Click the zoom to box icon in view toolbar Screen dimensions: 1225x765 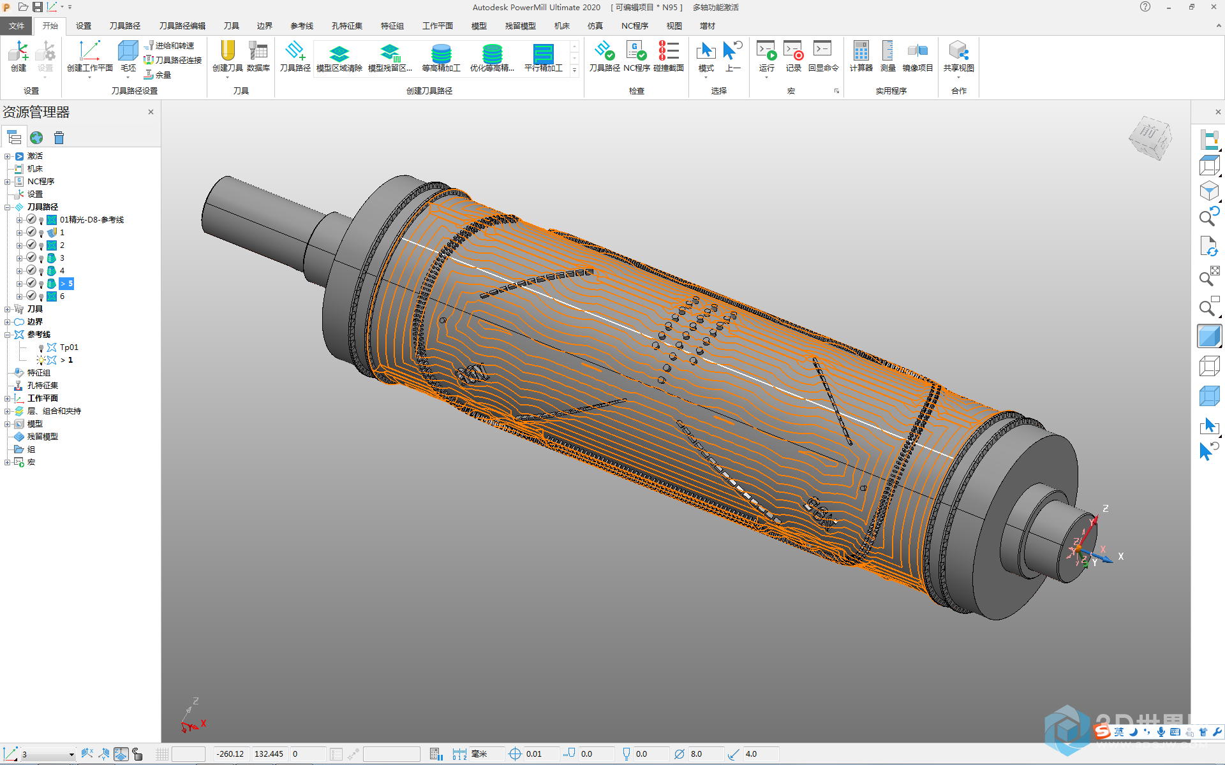tap(1209, 308)
